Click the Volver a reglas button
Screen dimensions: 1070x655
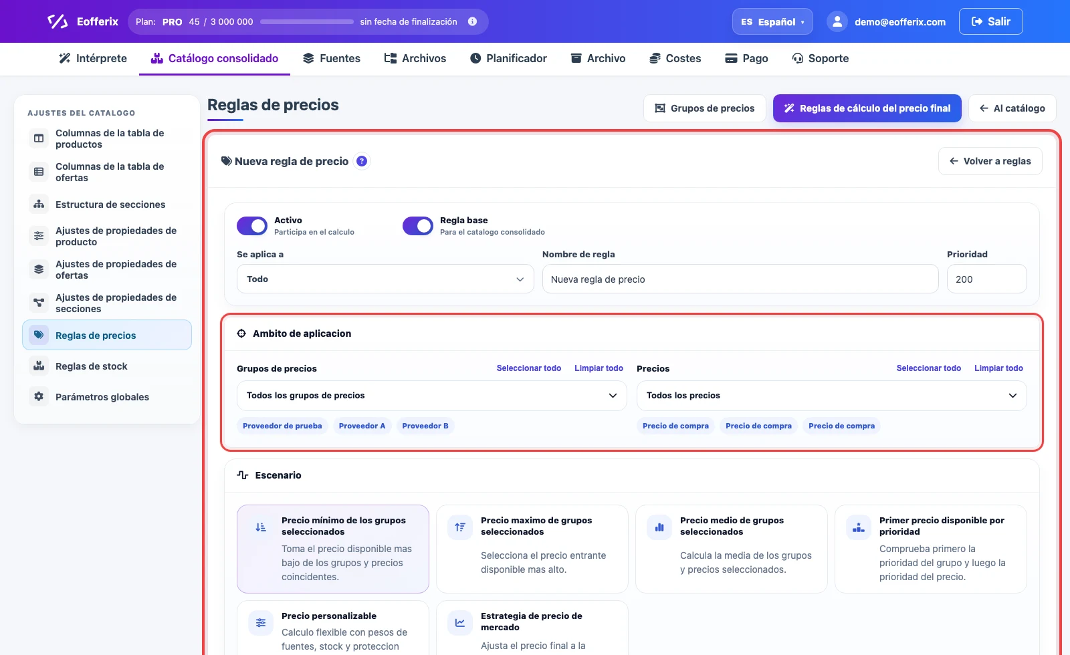990,161
